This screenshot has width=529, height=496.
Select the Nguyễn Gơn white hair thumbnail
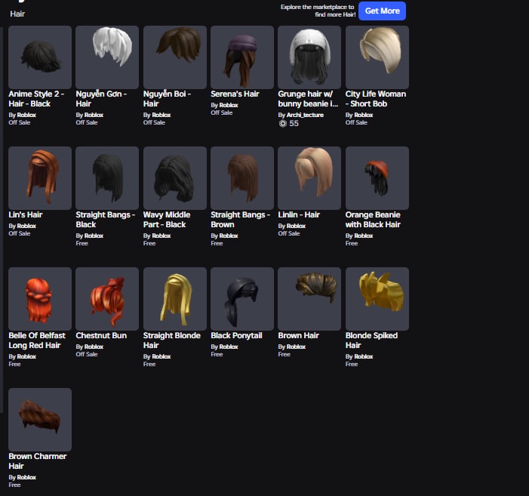(107, 57)
